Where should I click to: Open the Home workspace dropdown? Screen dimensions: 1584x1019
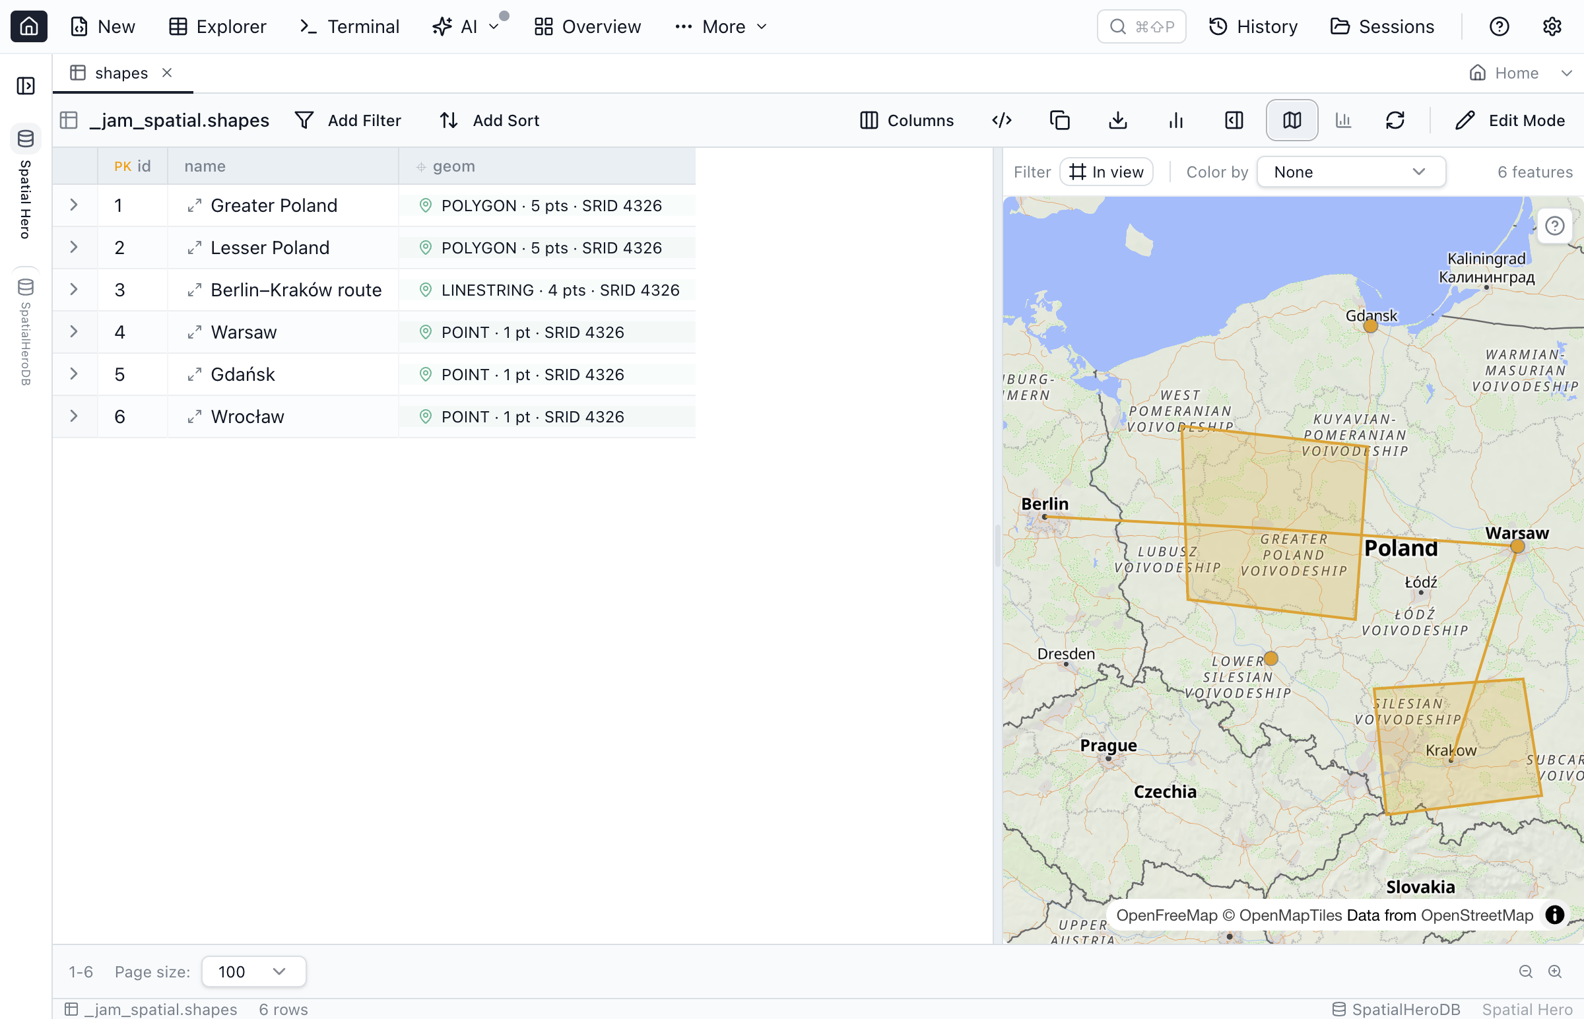(1520, 73)
